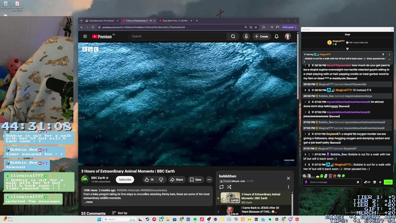Open the tab search dropdown arrow
Screen dimensions: 396x223
point(81,21)
